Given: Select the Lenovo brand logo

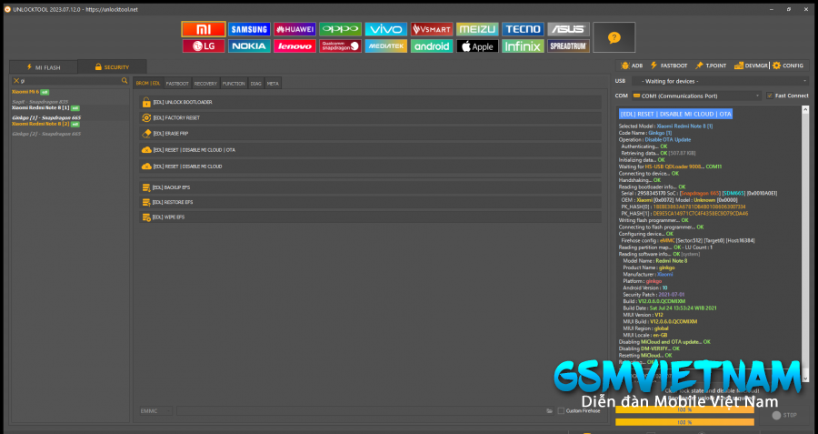Looking at the screenshot, I should coord(294,46).
